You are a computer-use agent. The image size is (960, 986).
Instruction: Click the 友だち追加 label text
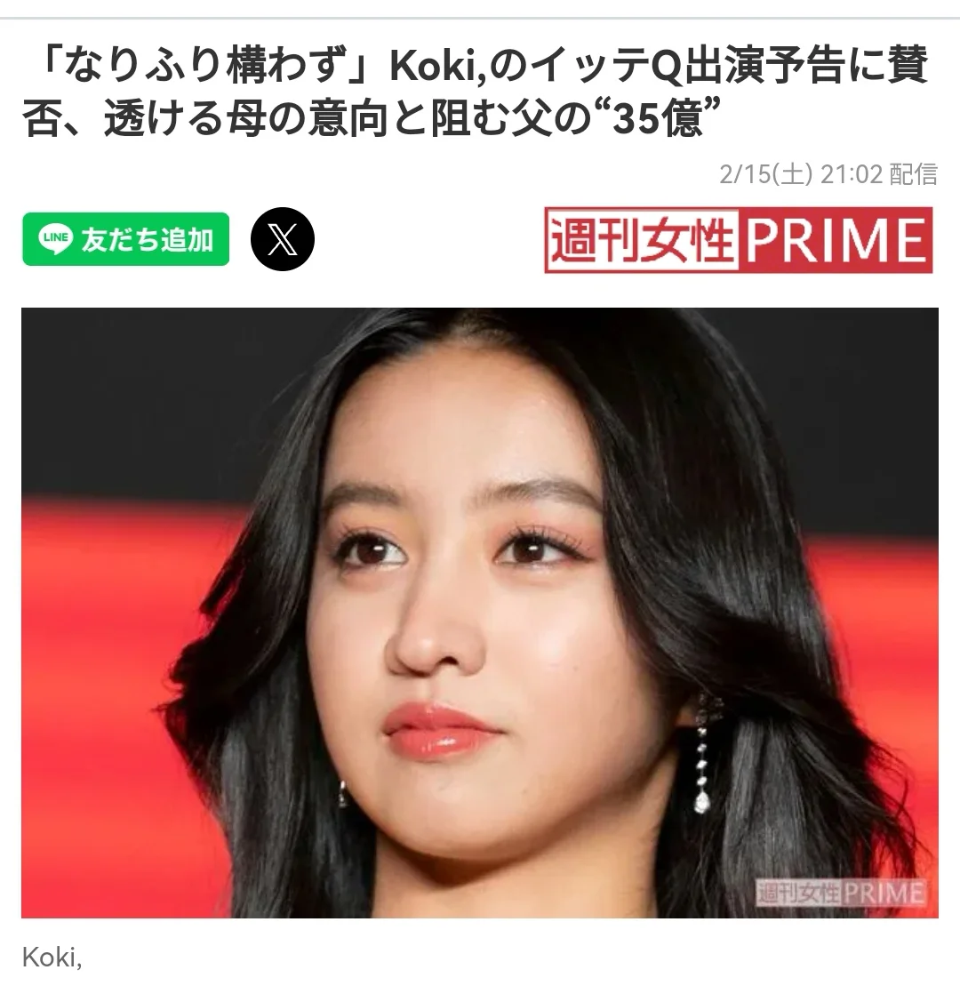[x=148, y=240]
